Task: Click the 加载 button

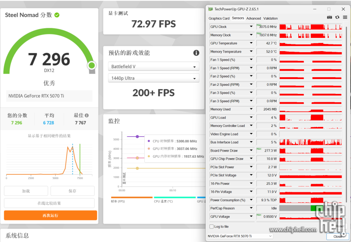Action: 26,191
